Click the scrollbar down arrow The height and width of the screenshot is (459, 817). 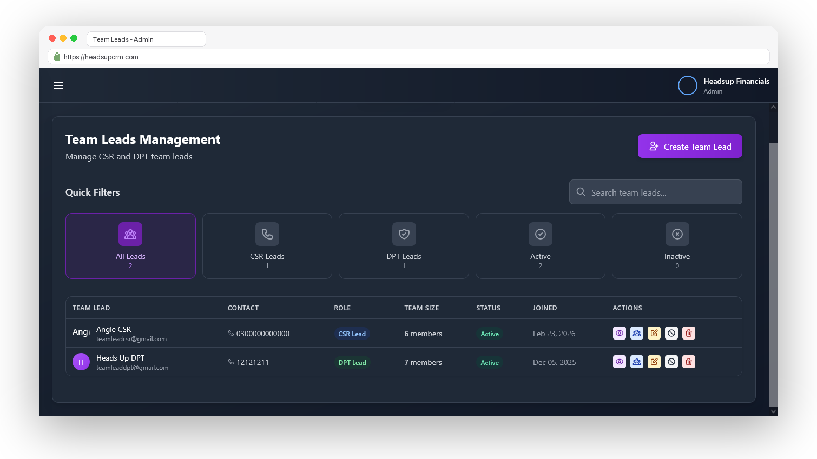[x=773, y=411]
